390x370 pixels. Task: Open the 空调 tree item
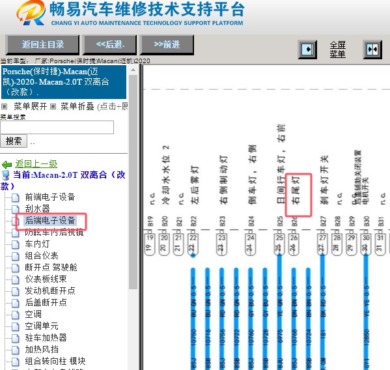[33, 314]
